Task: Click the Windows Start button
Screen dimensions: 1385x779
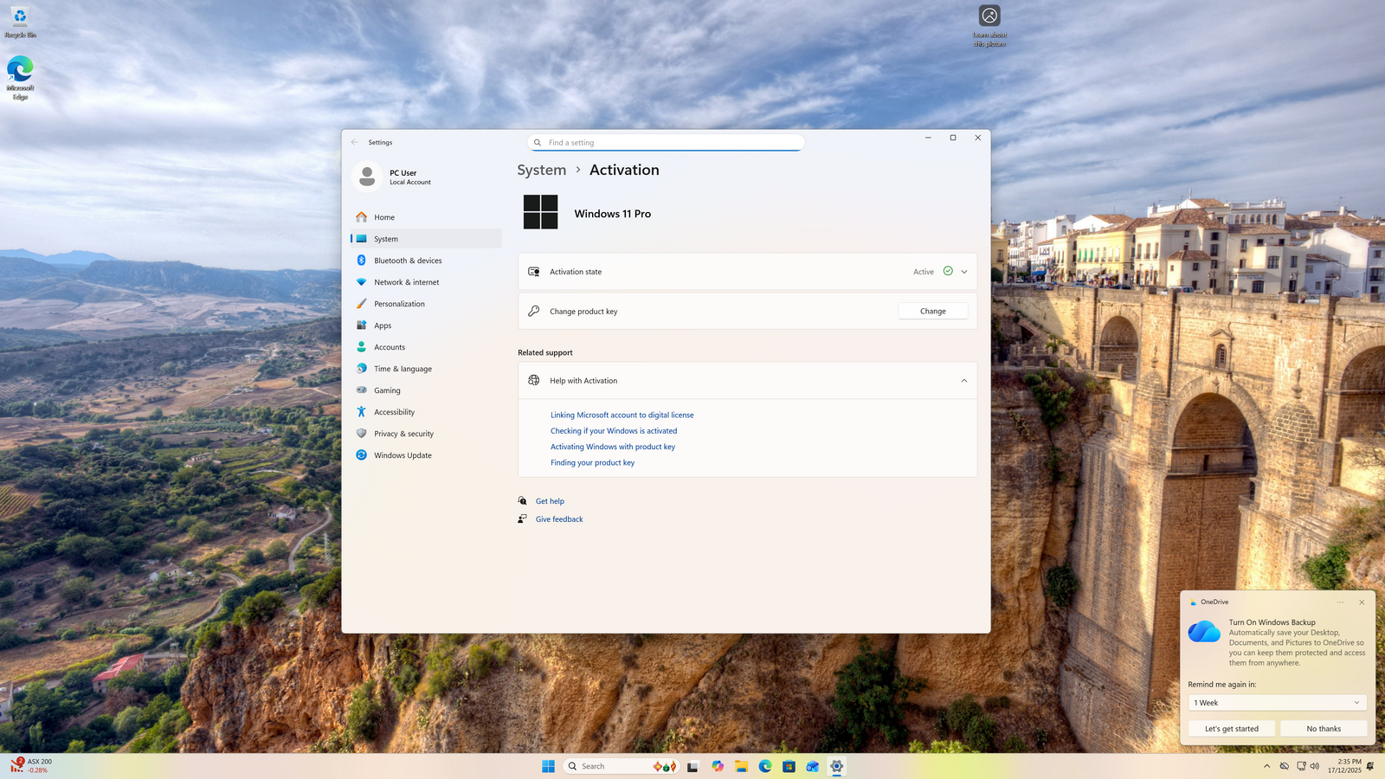Action: [x=548, y=766]
